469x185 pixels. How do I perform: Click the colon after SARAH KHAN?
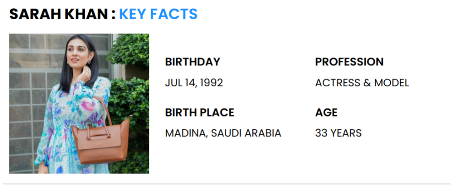click(113, 15)
